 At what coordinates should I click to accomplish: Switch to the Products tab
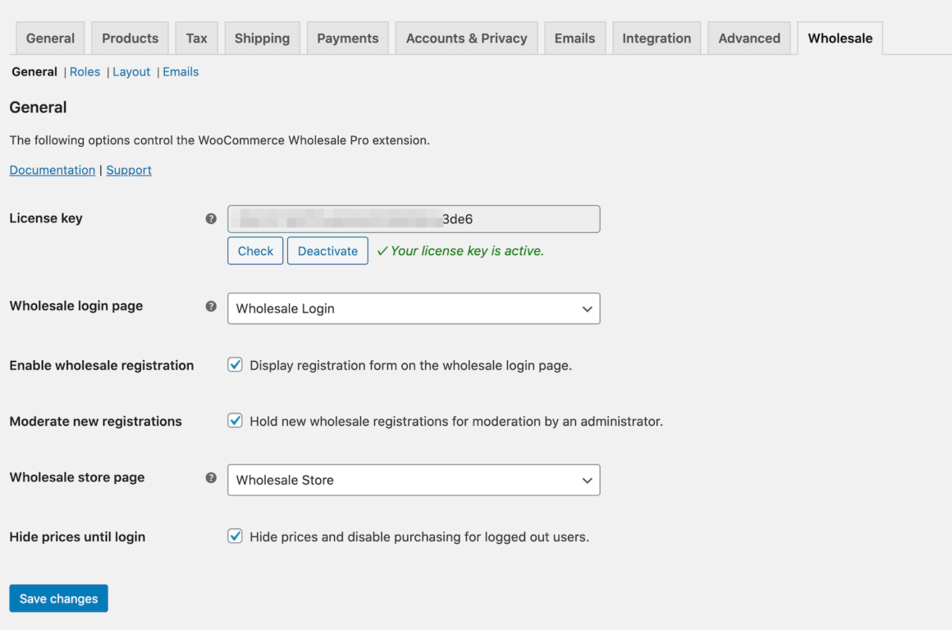[x=130, y=39]
